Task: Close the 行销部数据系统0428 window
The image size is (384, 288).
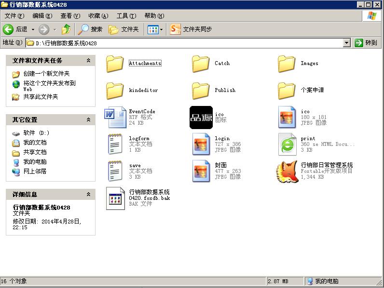Action: [x=377, y=4]
